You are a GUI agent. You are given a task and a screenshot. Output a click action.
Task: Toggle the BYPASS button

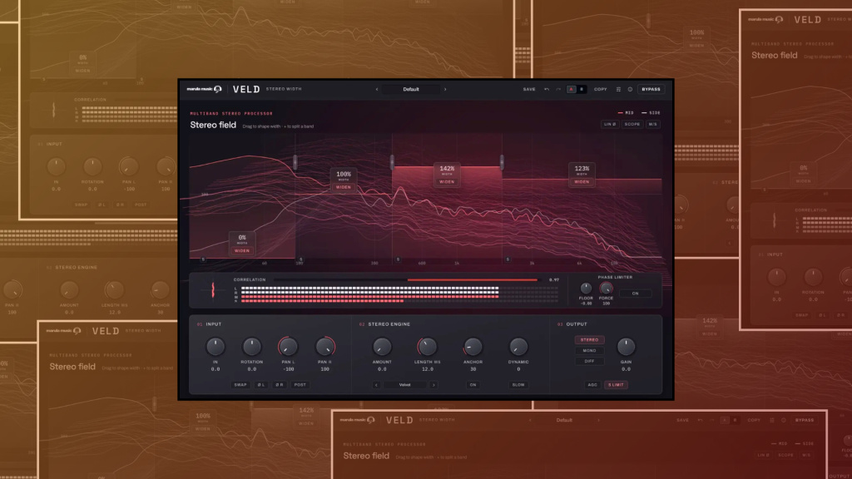point(651,90)
